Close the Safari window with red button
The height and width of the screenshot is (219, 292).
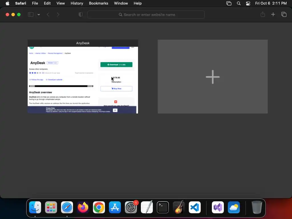coord(7,15)
